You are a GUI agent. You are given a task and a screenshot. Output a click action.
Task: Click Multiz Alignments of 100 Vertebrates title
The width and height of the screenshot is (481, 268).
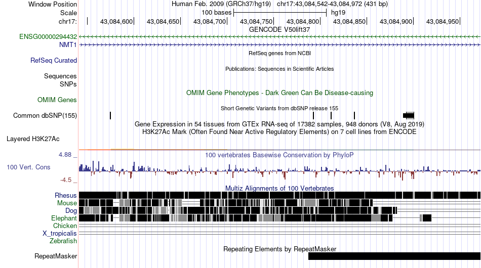click(279, 188)
